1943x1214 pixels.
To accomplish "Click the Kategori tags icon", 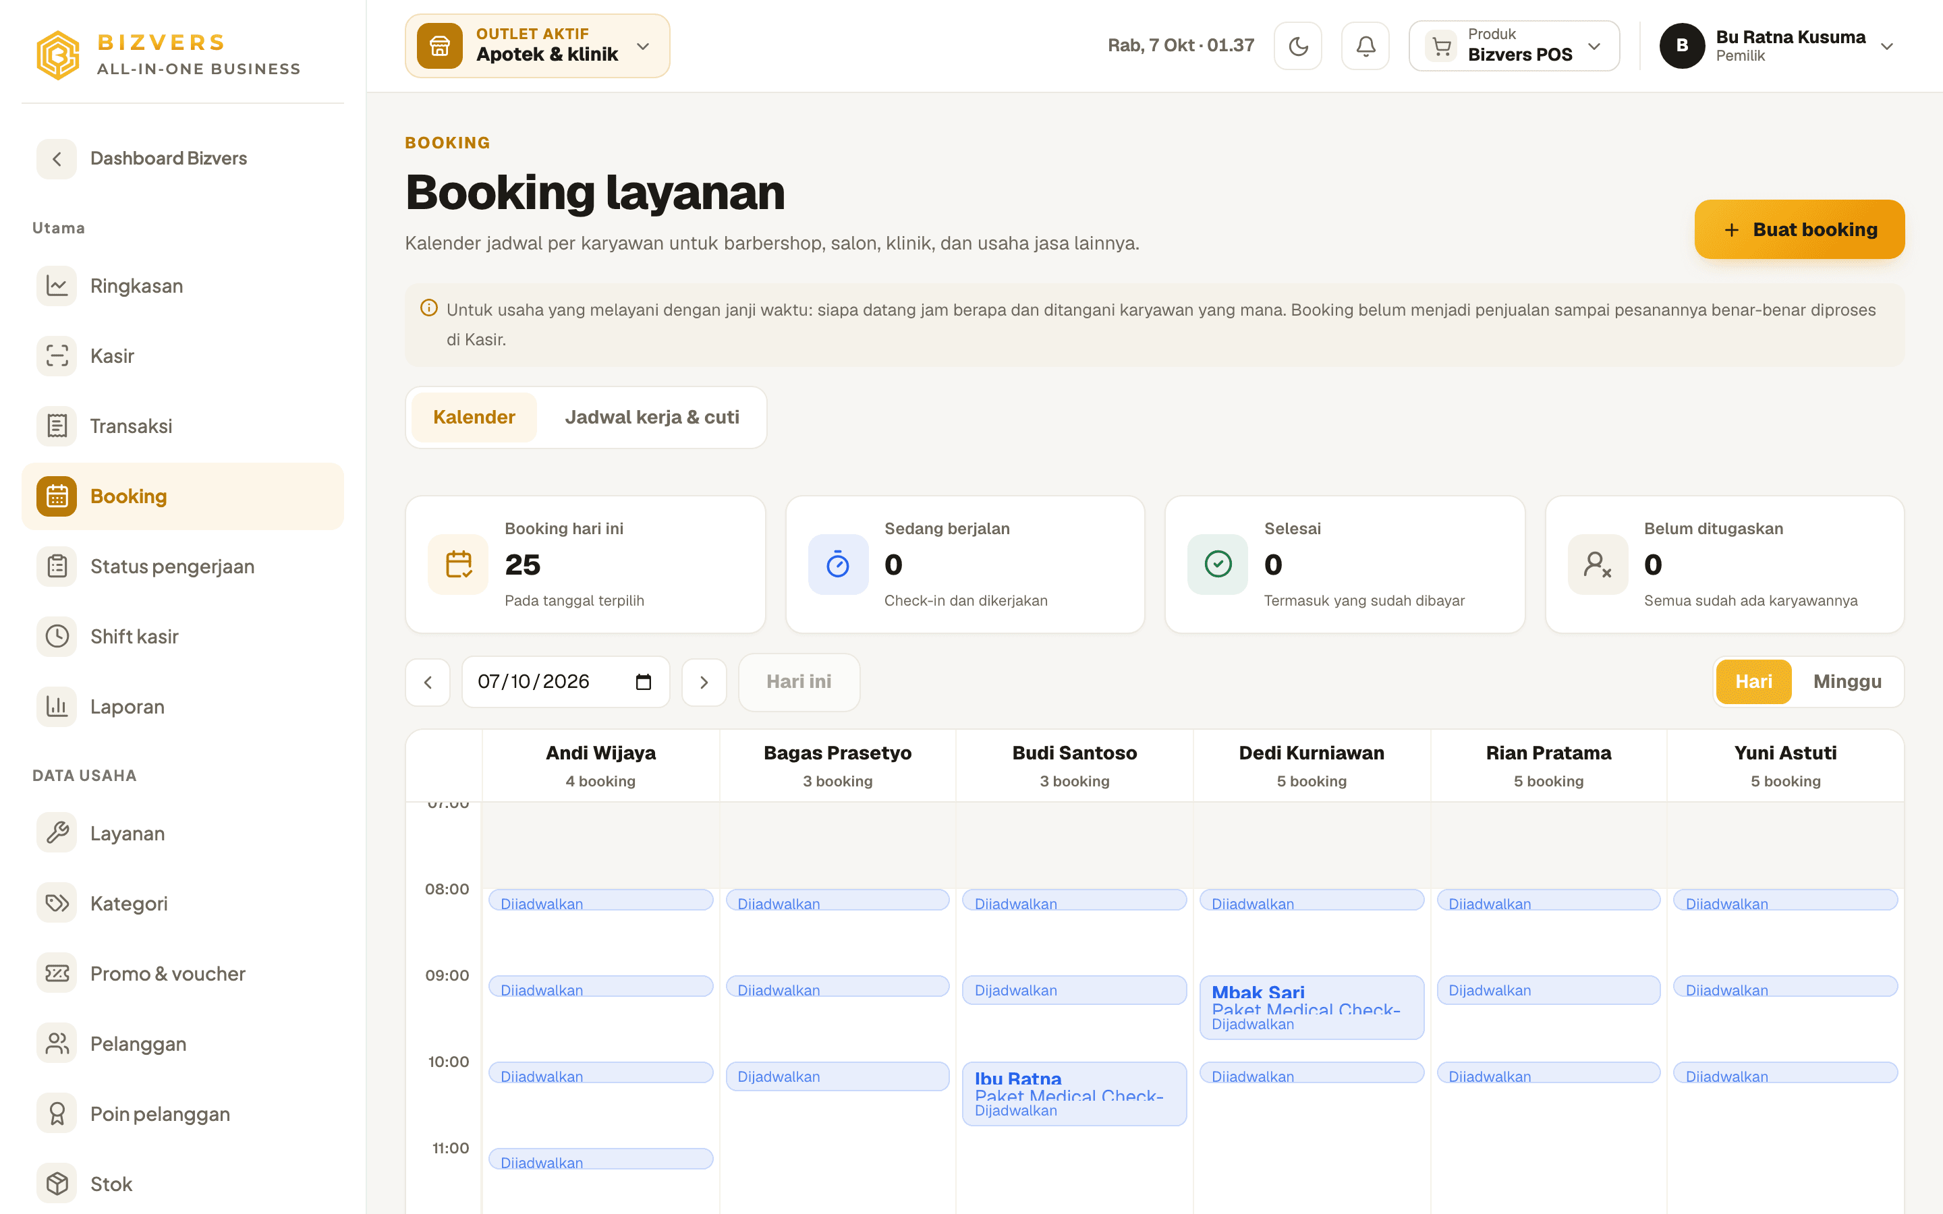I will coord(57,903).
